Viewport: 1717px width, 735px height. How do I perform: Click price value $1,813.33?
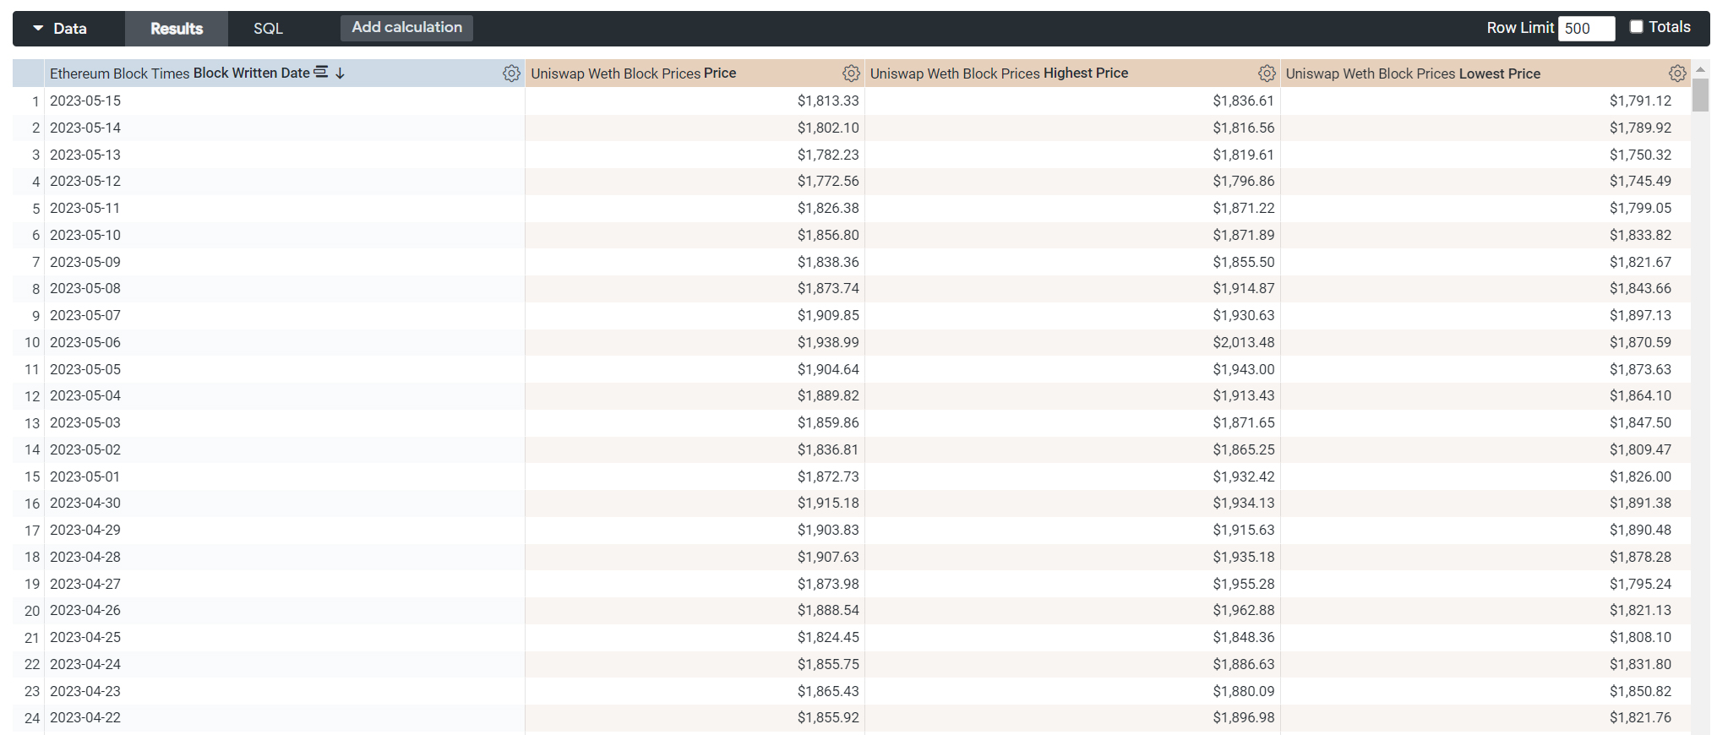tap(828, 101)
